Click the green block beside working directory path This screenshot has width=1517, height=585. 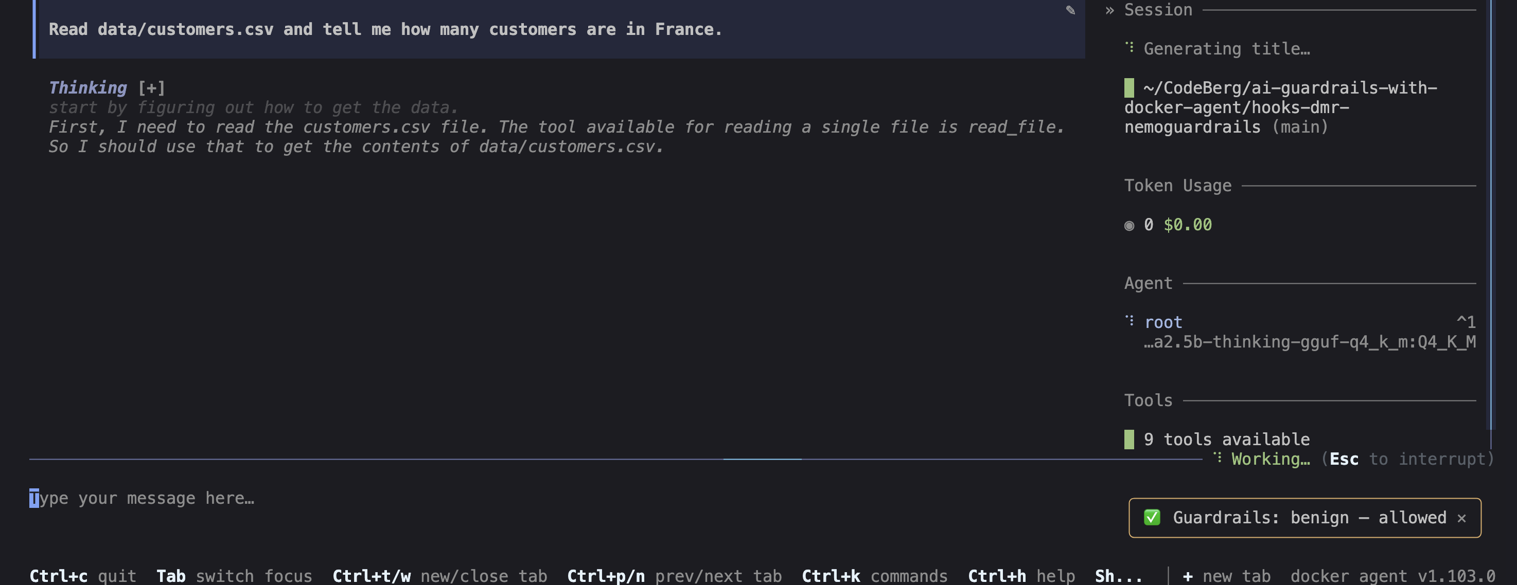pos(1129,88)
